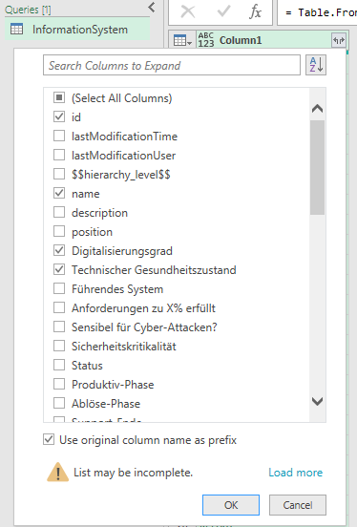357x527 pixels.
Task: Click the scroll down arrow in column list
Action: [x=317, y=401]
